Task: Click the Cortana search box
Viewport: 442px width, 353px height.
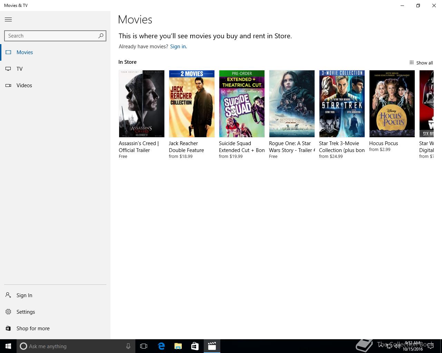Action: tap(76, 346)
